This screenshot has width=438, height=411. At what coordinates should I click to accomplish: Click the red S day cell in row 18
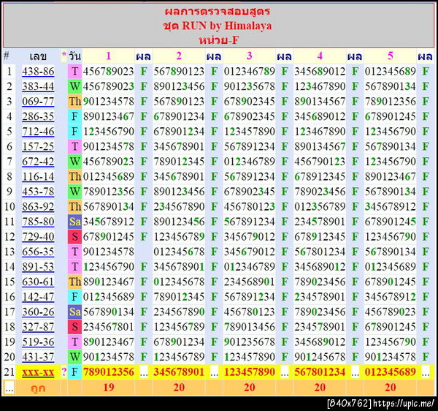[74, 327]
